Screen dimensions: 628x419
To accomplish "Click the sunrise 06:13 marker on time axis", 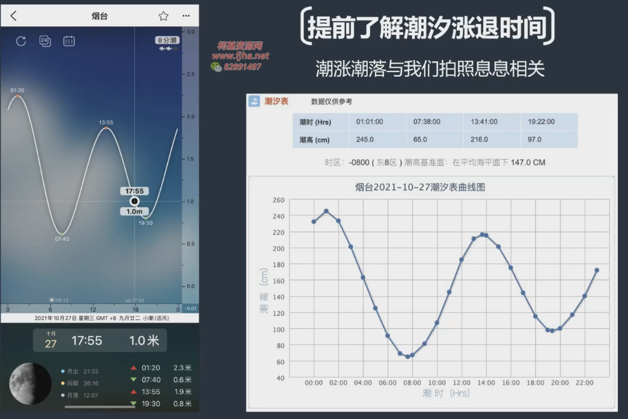I will 59,300.
